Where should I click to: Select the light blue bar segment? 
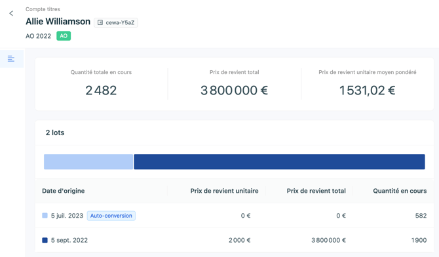[x=88, y=162]
